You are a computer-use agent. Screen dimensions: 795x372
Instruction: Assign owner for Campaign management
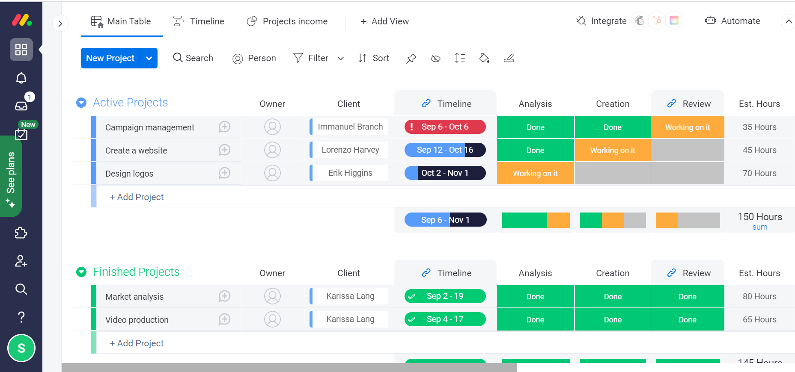pyautogui.click(x=272, y=127)
